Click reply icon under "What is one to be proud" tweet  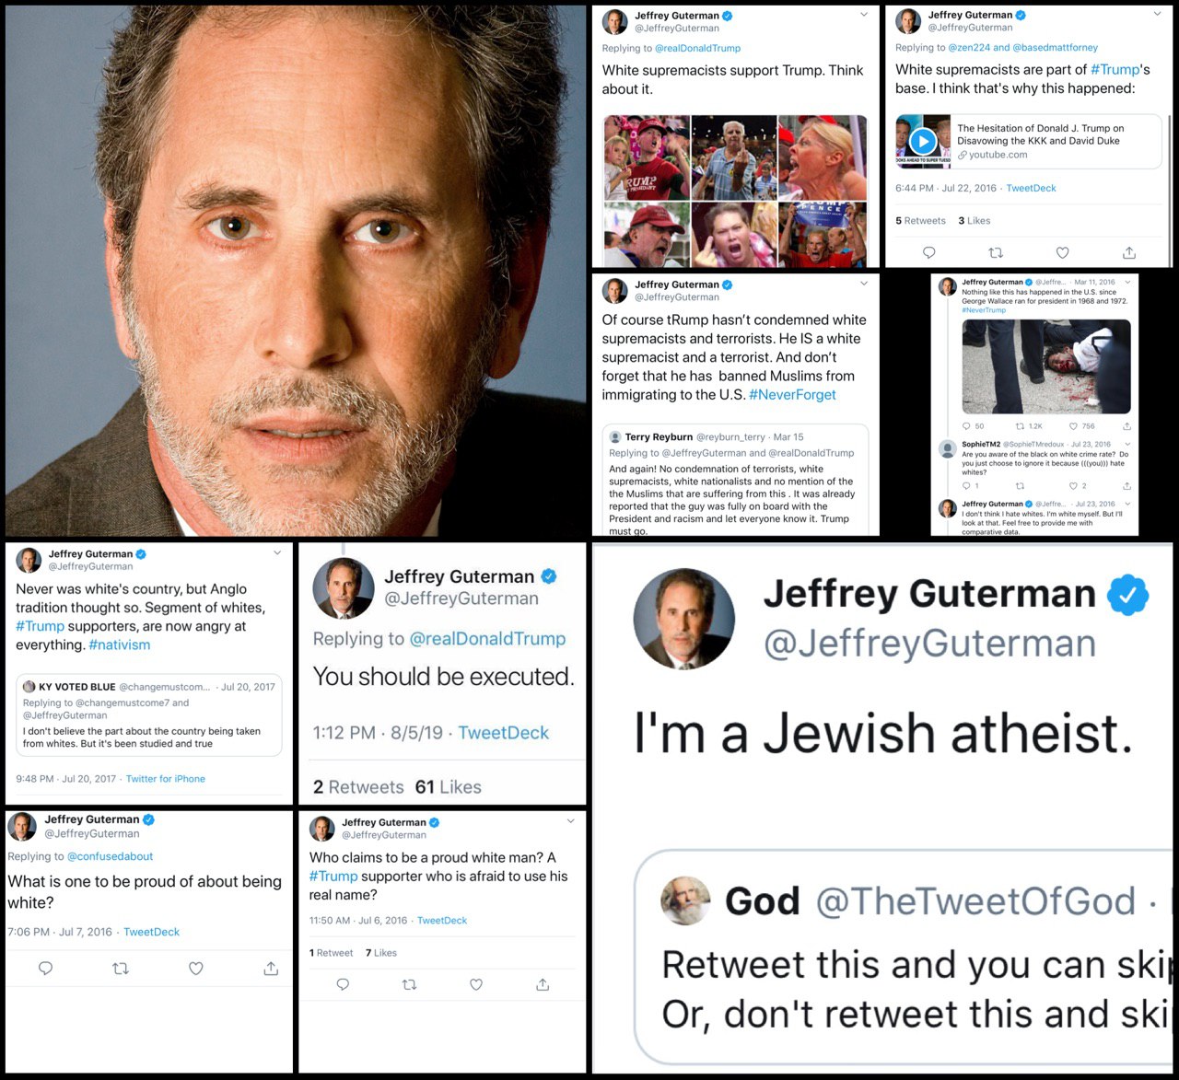click(45, 969)
